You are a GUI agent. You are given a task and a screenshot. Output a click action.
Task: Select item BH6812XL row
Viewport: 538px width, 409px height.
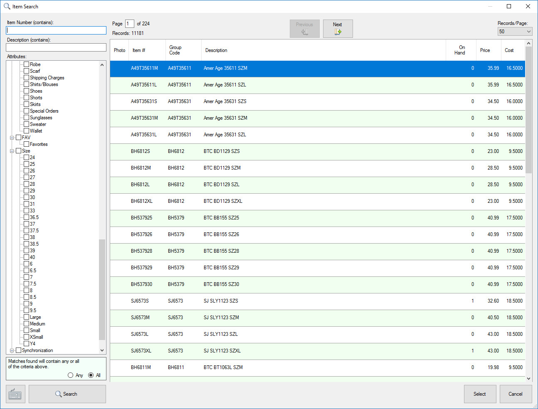(318, 201)
